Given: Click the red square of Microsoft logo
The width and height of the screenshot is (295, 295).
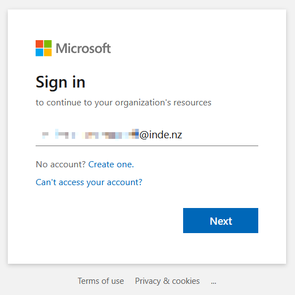Looking at the screenshot, I should (40, 44).
